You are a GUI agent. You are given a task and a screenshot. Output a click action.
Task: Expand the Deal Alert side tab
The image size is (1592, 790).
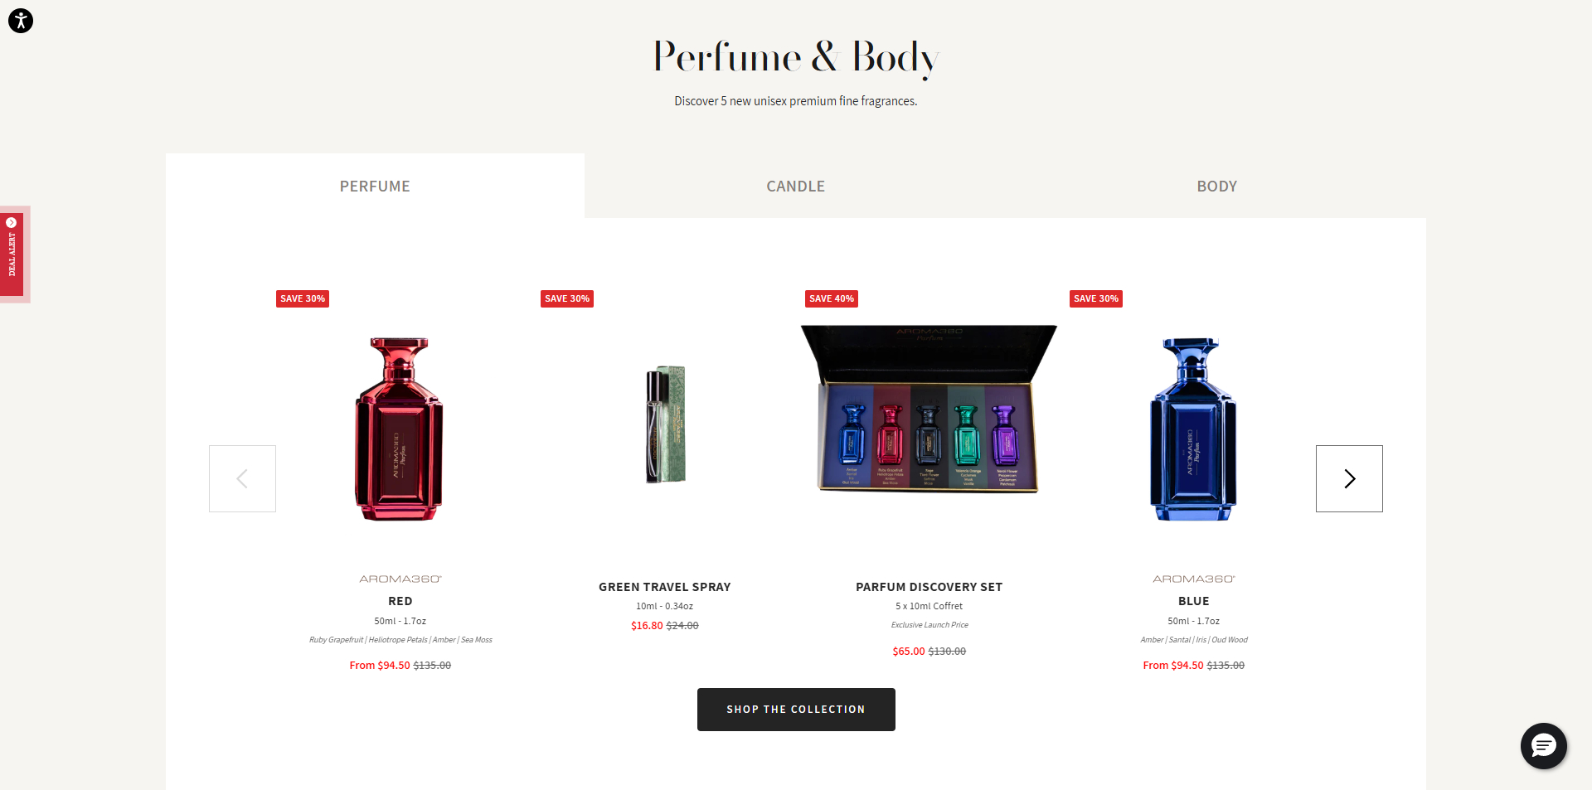(x=12, y=254)
